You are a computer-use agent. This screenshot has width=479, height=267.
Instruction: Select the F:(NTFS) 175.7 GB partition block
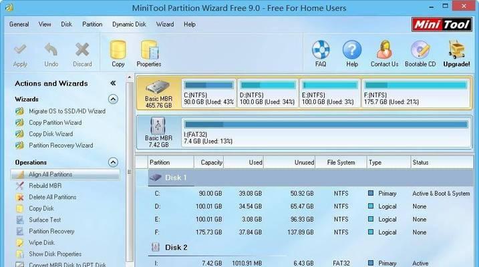(416, 93)
